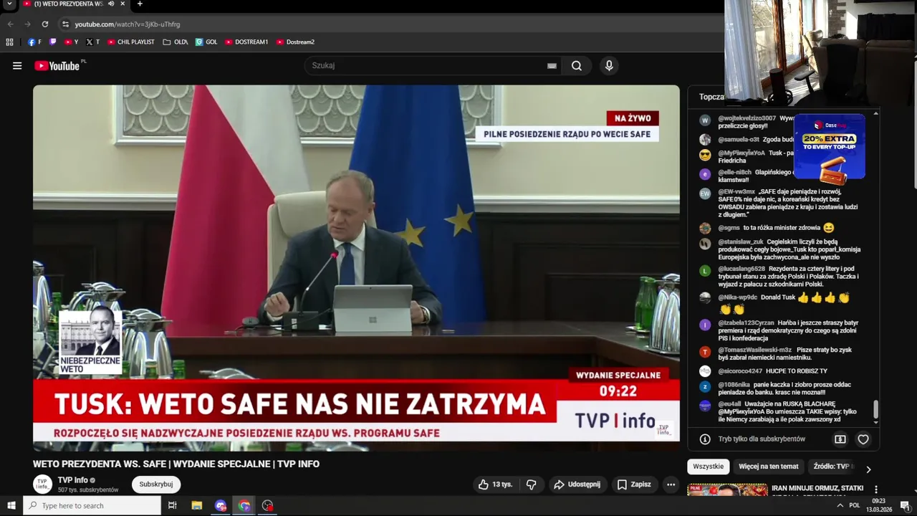View site information icon in address bar

click(x=65, y=24)
